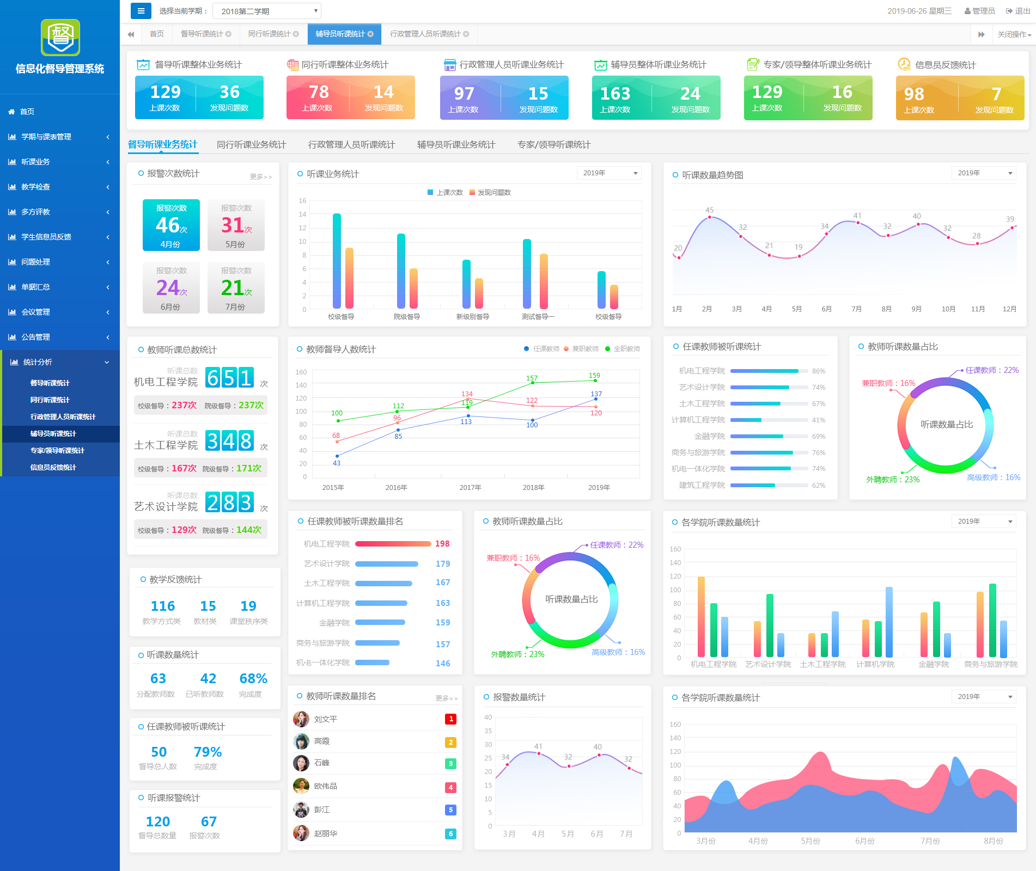Click the 4月份 alarm count card 46次
Viewport: 1036px width, 871px height.
point(171,225)
